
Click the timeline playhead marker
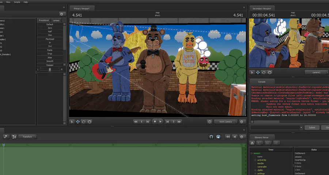(x=3, y=145)
